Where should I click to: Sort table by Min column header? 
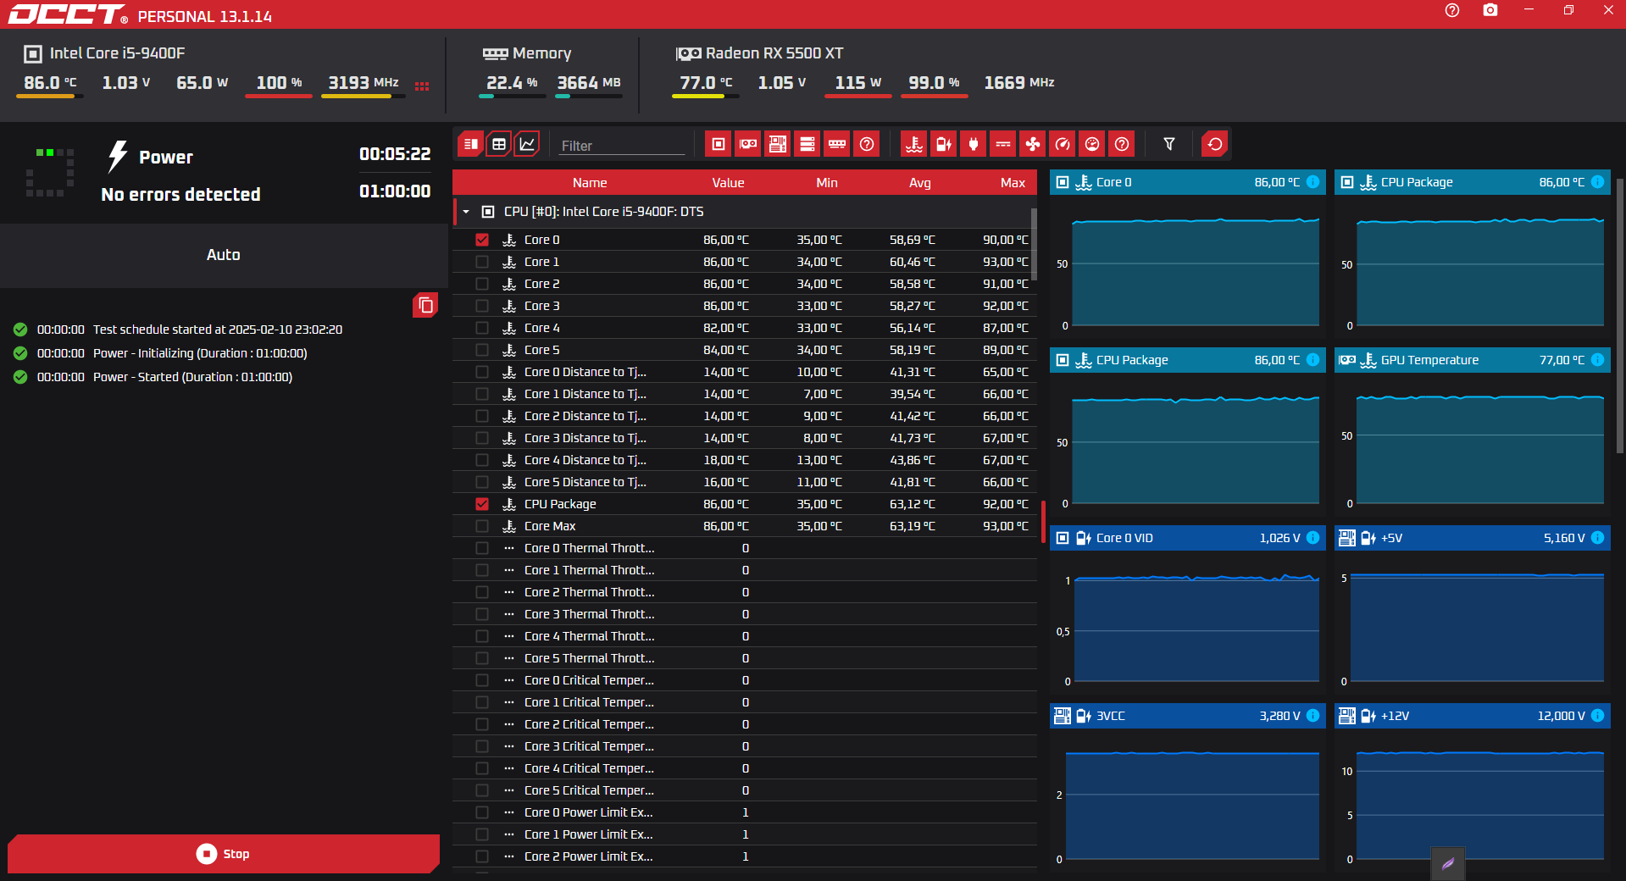(x=827, y=183)
